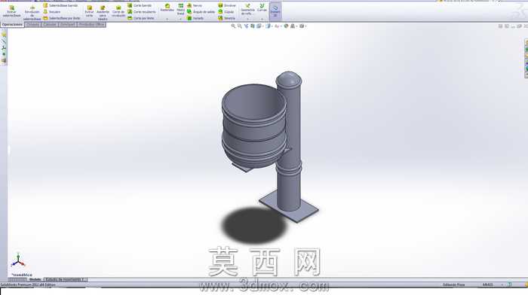Viewport: 528px width, 295px height.
Task: Click the coordinate triad
Action: point(18,260)
